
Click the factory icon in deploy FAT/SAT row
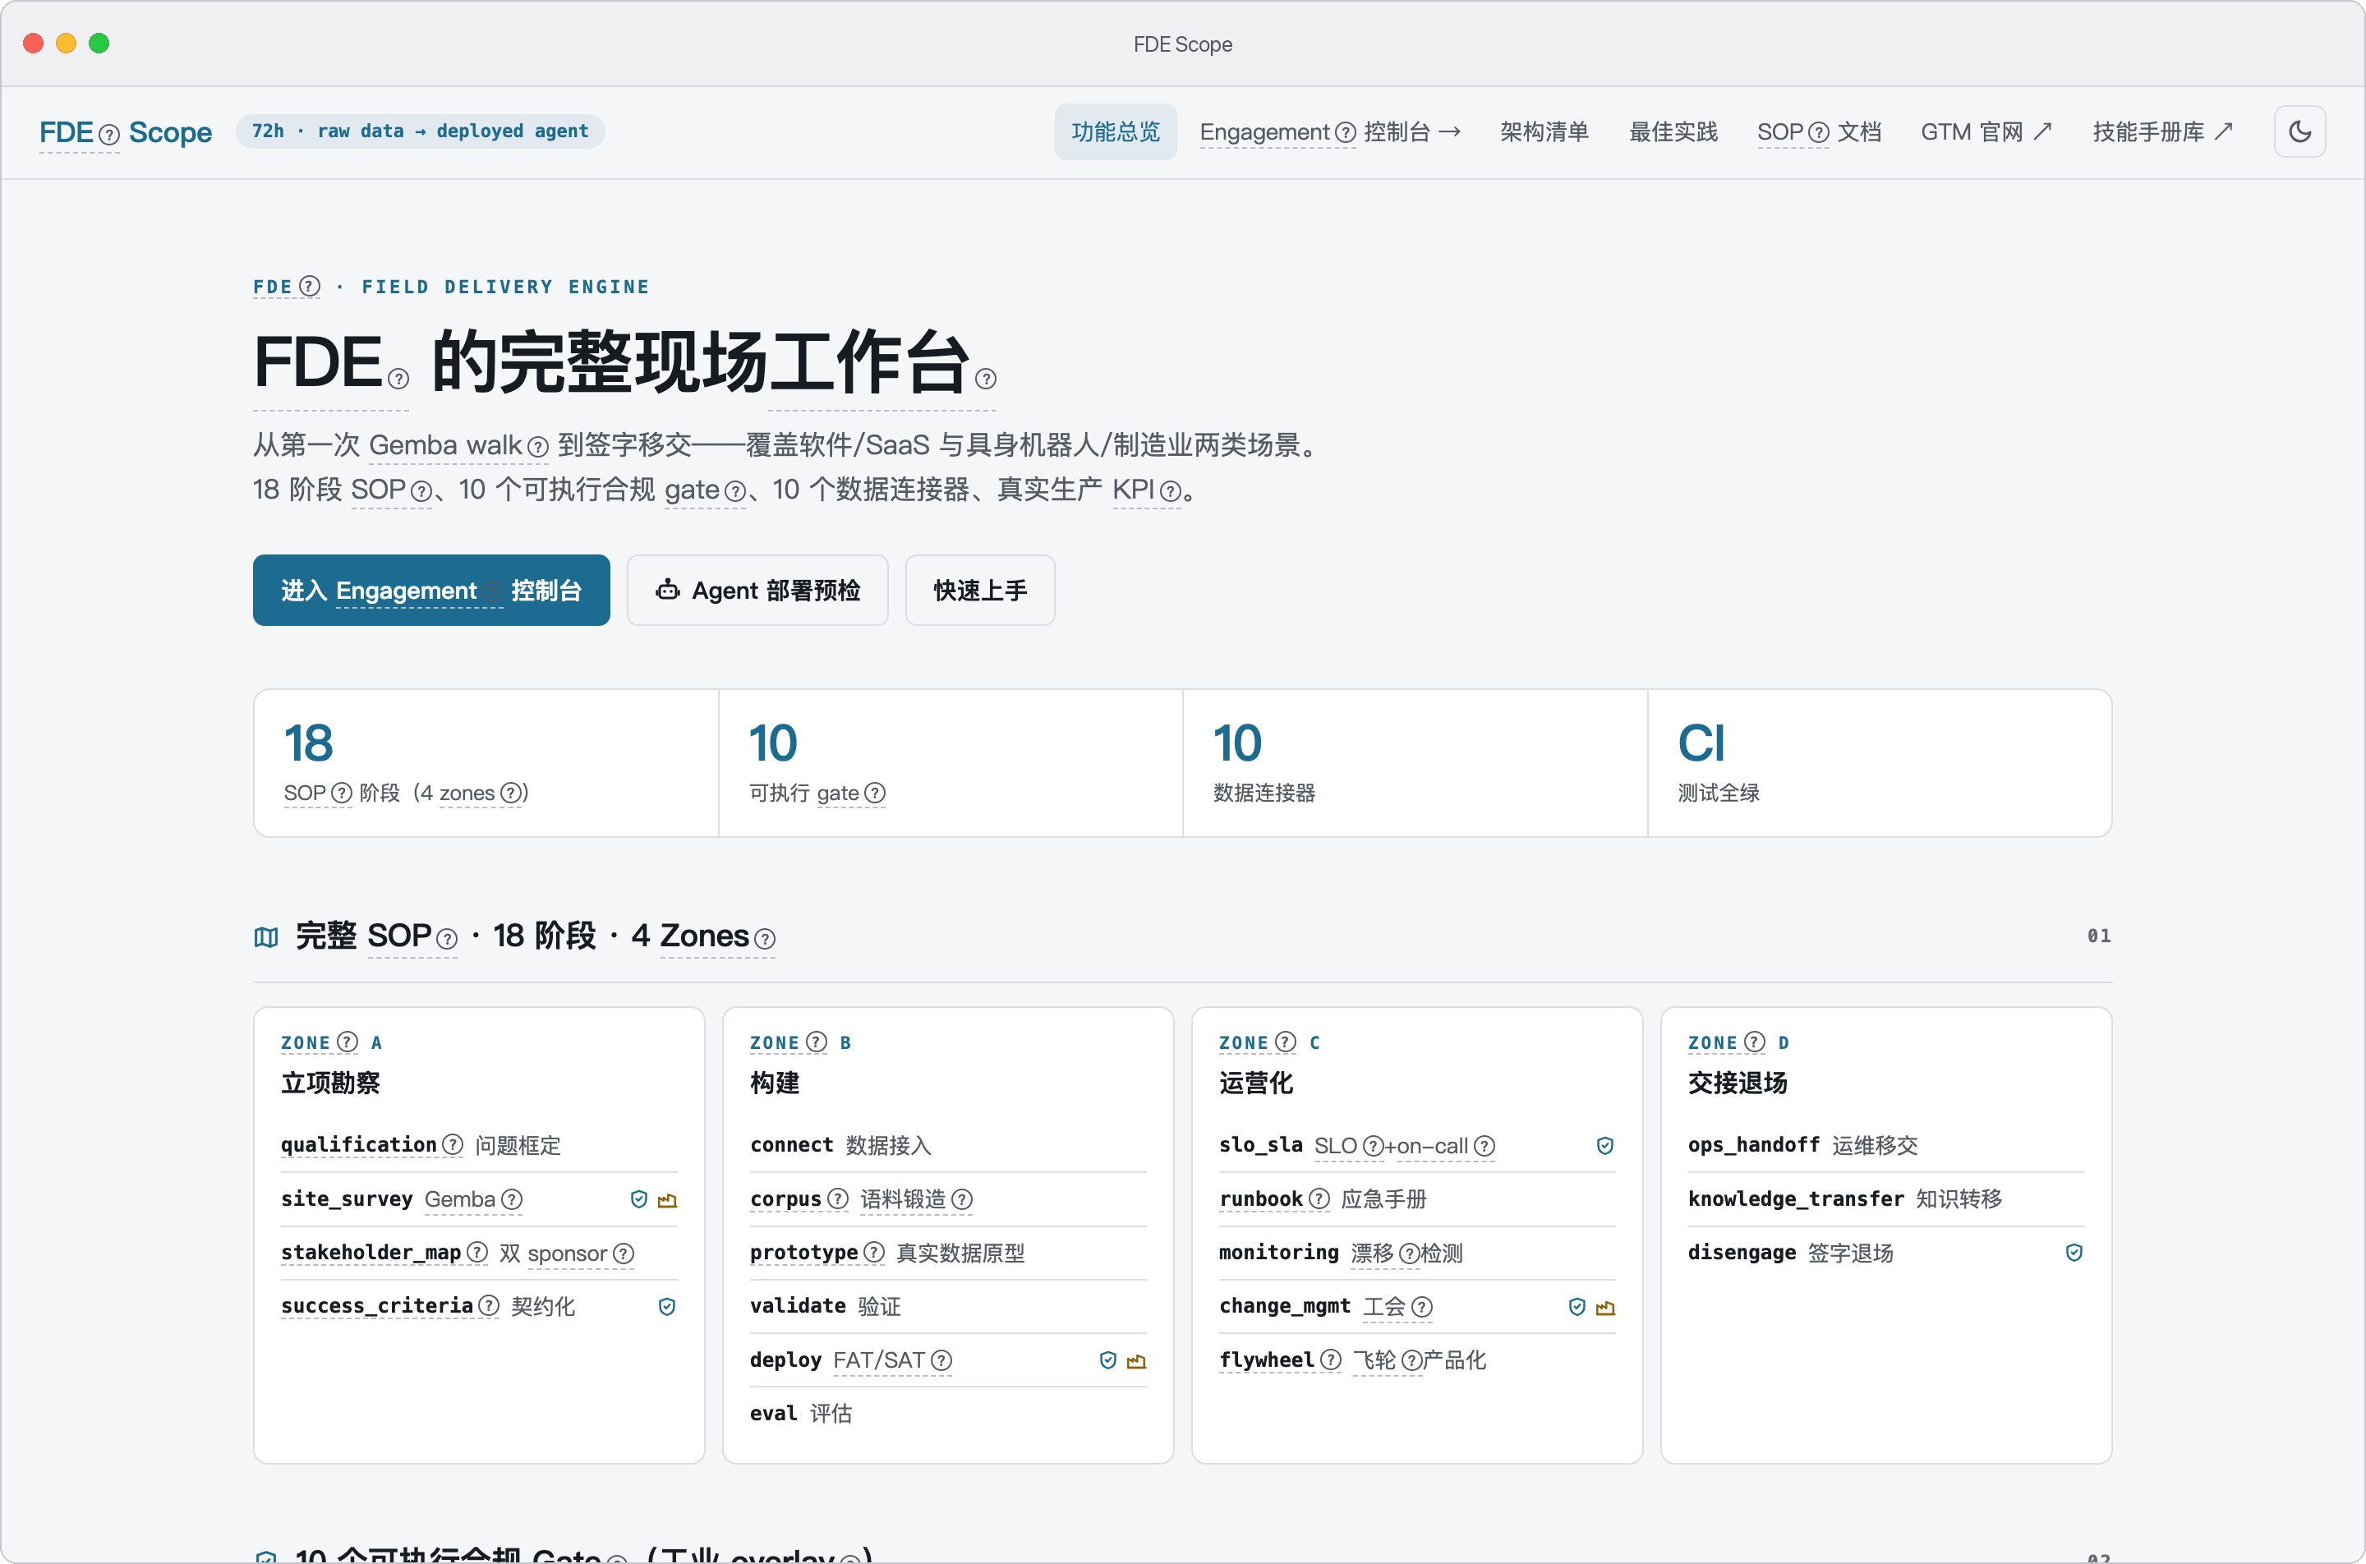[x=1136, y=1362]
